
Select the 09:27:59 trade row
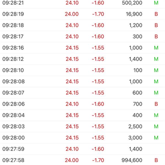click(82, 149)
